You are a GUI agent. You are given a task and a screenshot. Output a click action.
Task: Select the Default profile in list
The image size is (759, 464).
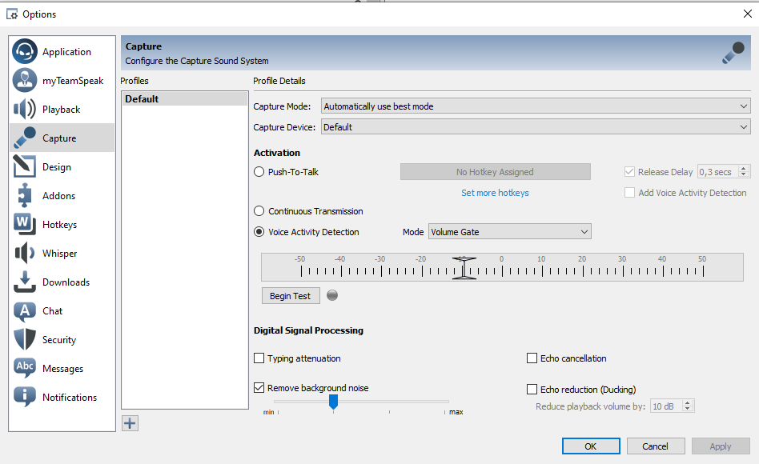(184, 98)
